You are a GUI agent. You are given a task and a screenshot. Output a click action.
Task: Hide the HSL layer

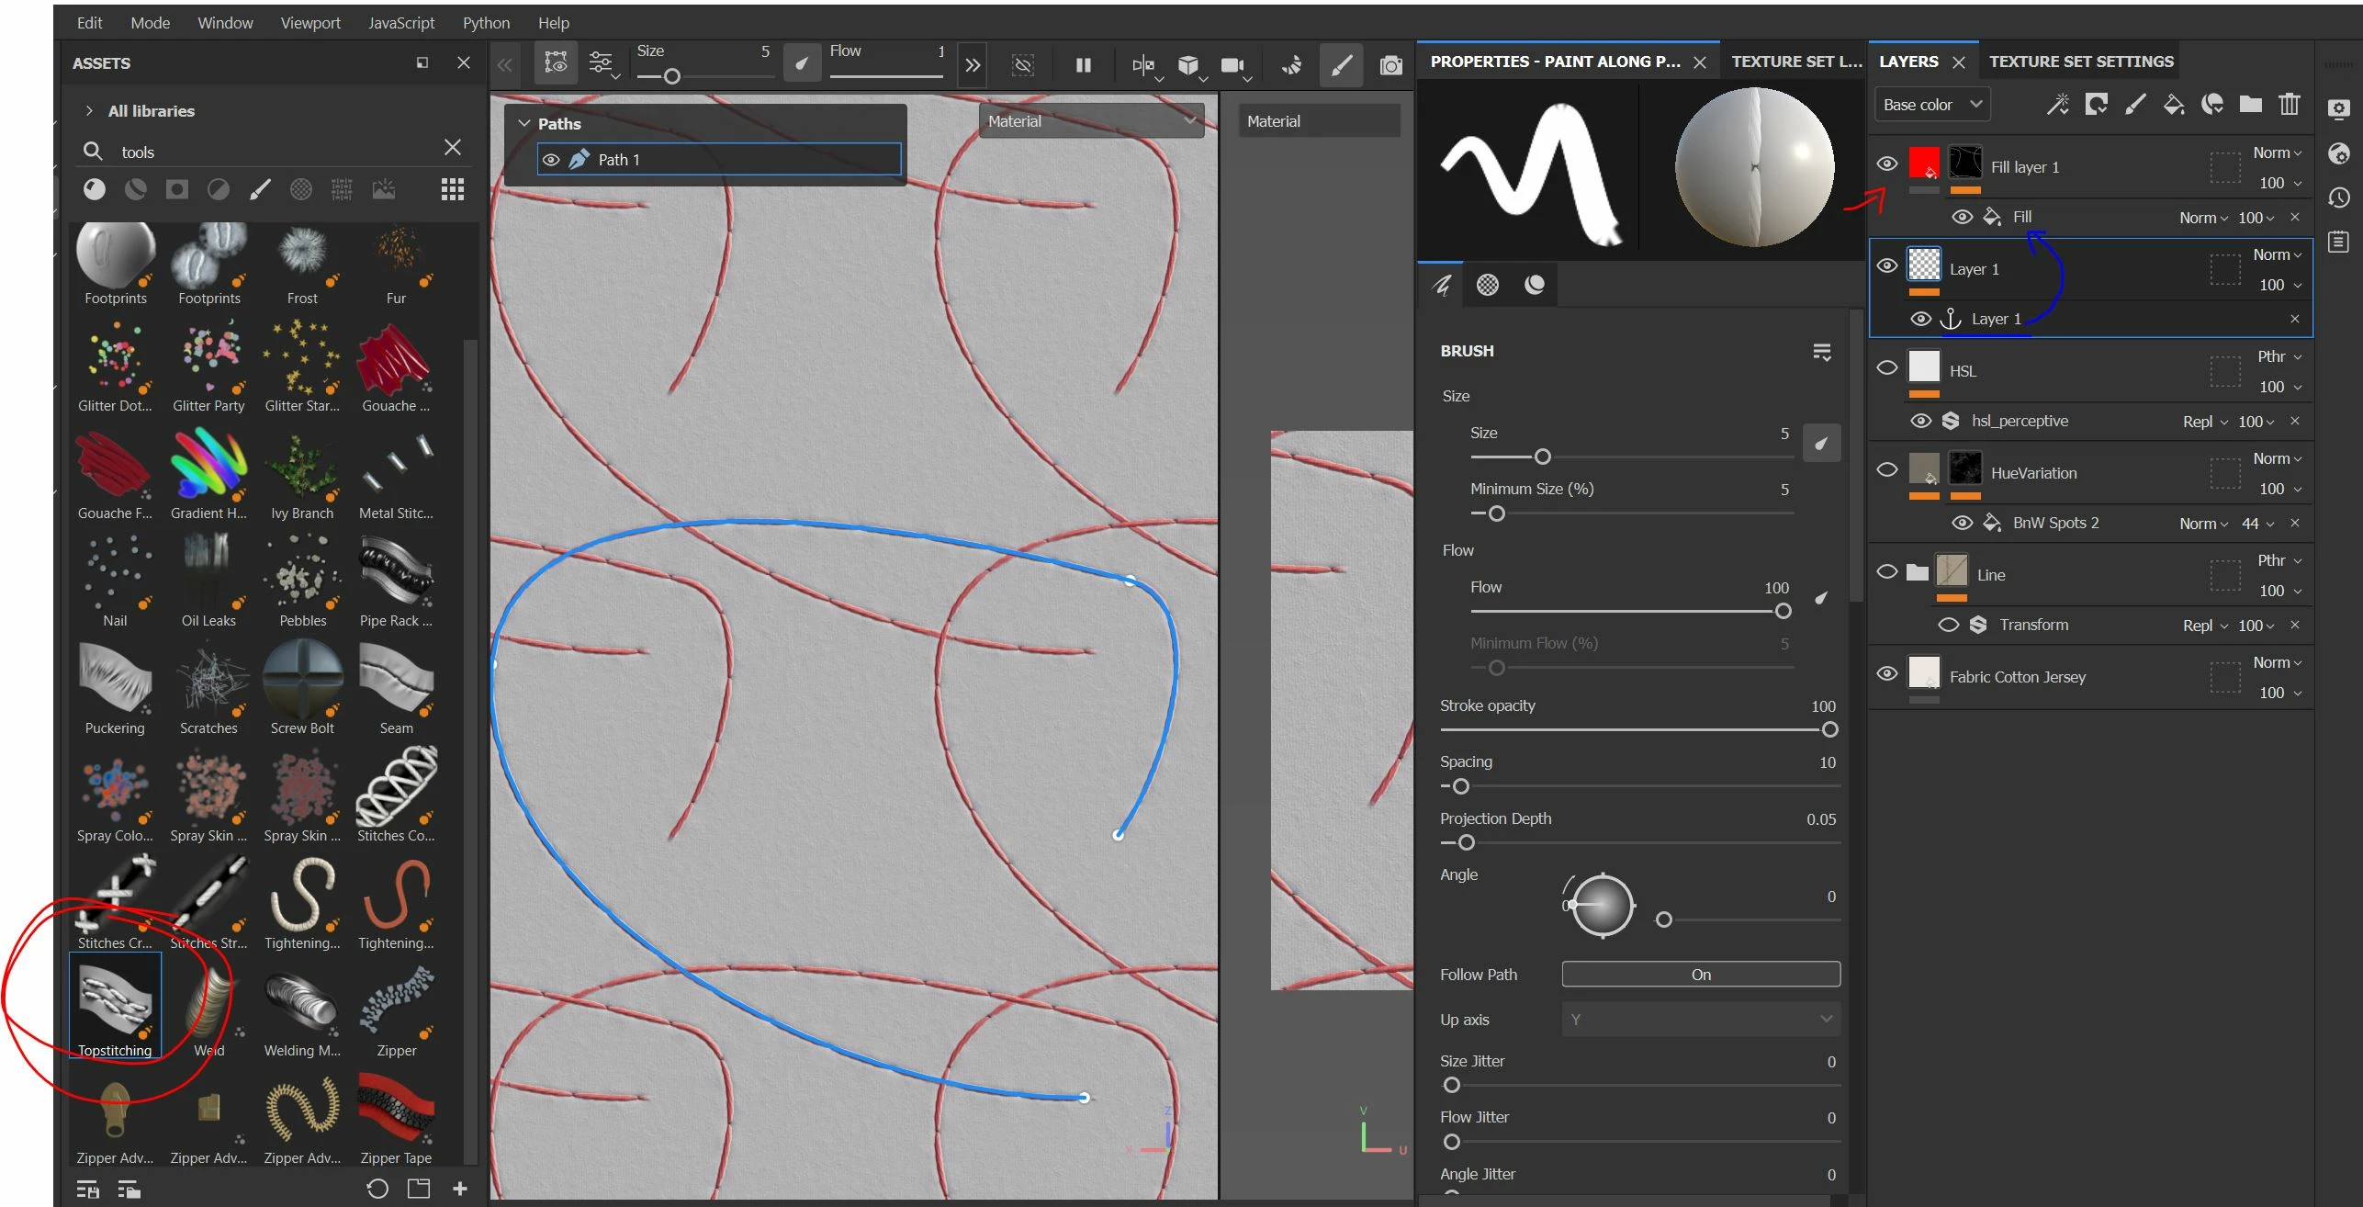click(1886, 368)
